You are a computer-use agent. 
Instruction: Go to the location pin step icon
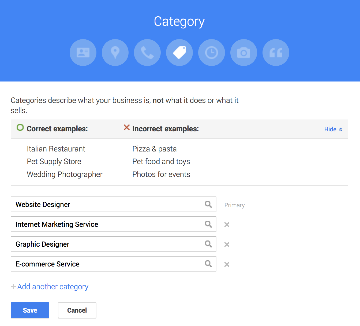(x=115, y=53)
